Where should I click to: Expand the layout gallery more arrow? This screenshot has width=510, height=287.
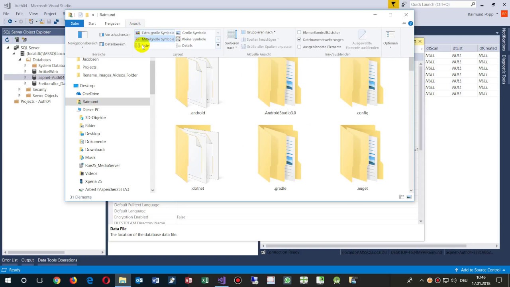tap(218, 46)
